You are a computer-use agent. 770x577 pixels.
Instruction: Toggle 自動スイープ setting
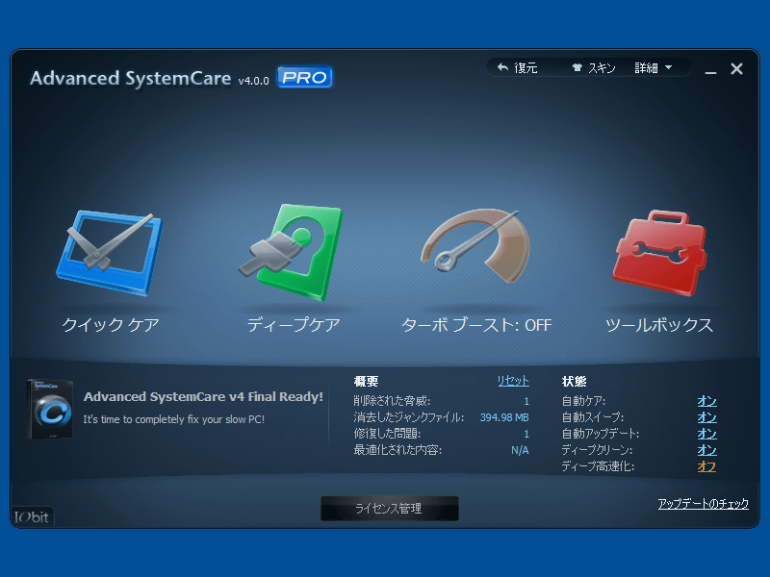click(706, 417)
